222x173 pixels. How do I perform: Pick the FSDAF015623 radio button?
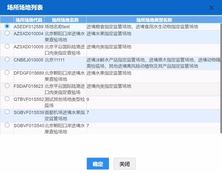coord(7,86)
